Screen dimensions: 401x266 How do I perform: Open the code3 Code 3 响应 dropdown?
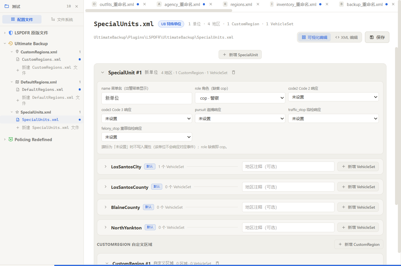[147, 118]
